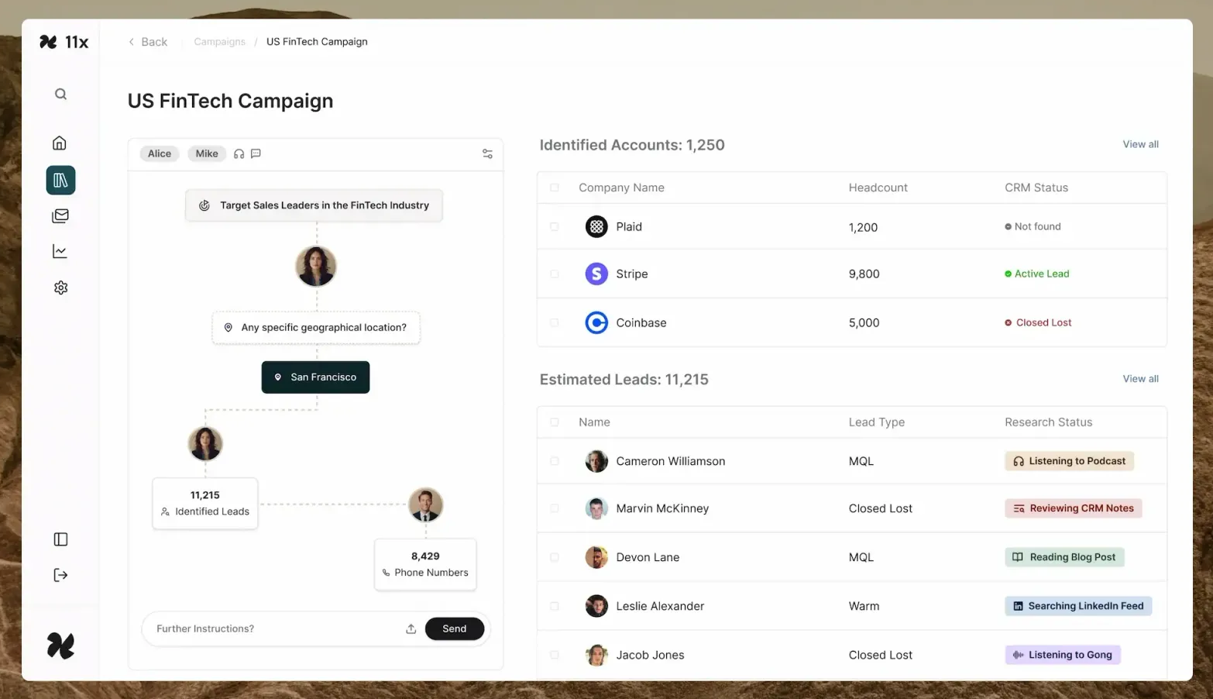This screenshot has width=1213, height=699.
Task: Check Devon Lane's row checkbox
Action: [554, 557]
